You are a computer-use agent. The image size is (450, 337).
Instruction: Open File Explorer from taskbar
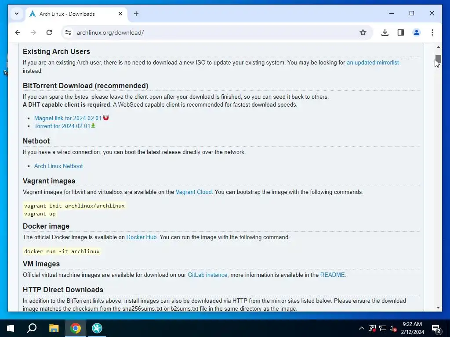[54, 328]
